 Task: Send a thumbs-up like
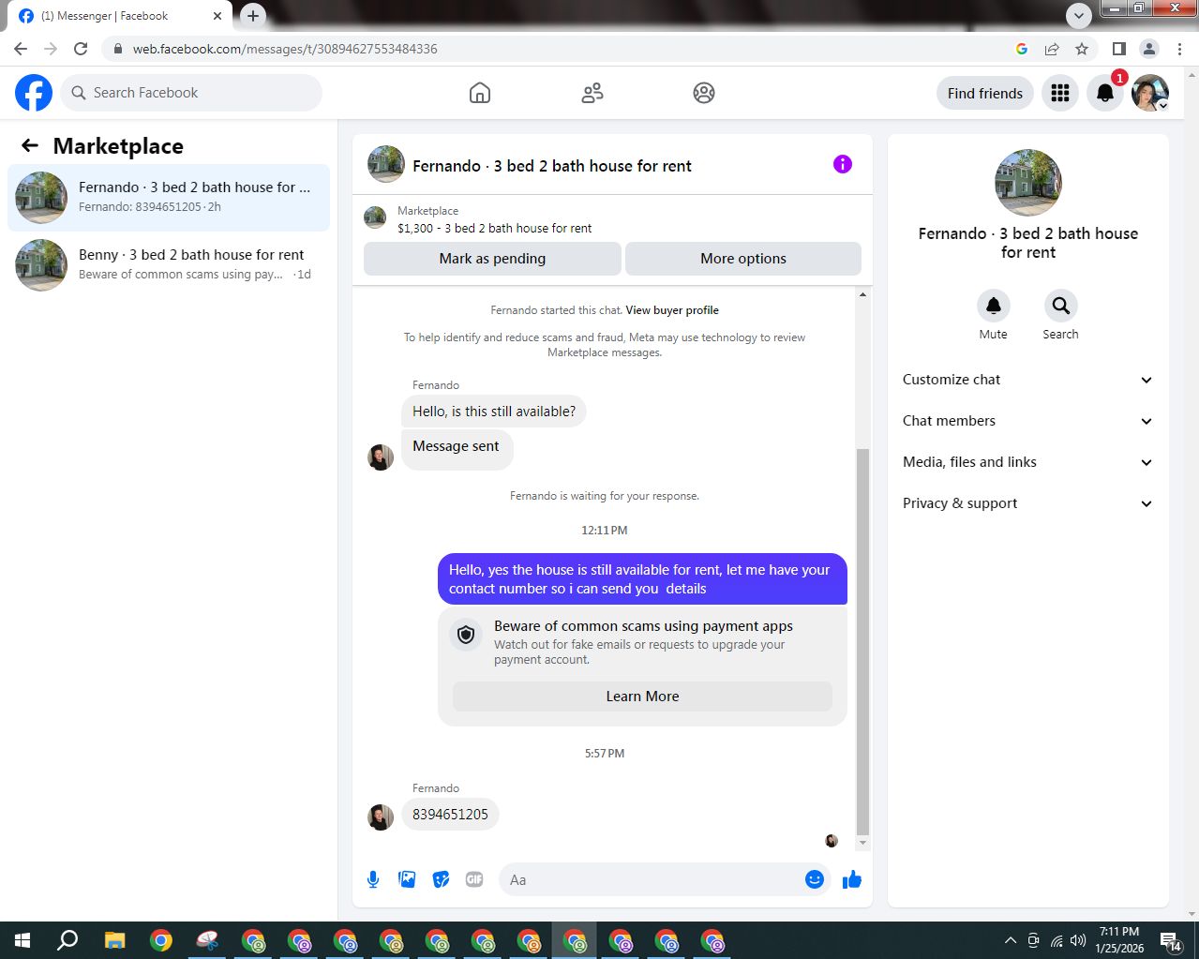pyautogui.click(x=852, y=879)
